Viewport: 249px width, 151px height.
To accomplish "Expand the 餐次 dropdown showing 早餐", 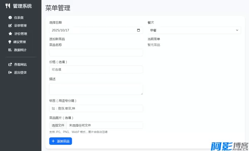I will [x=194, y=30].
